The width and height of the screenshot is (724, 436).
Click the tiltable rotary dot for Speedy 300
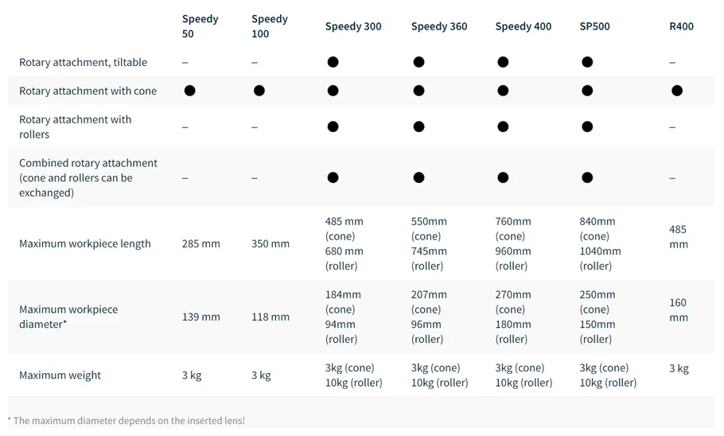333,62
